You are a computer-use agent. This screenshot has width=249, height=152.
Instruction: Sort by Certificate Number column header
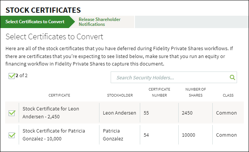[159, 92]
